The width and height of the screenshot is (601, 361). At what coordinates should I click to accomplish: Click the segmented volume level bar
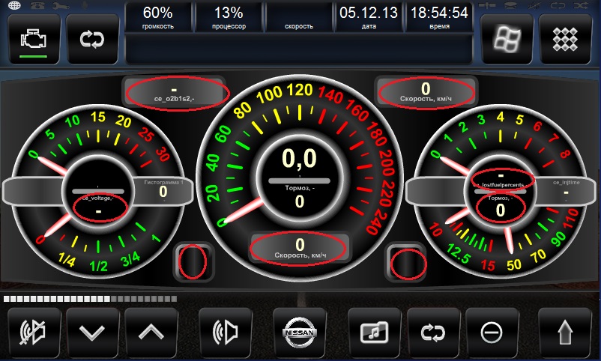[90, 299]
